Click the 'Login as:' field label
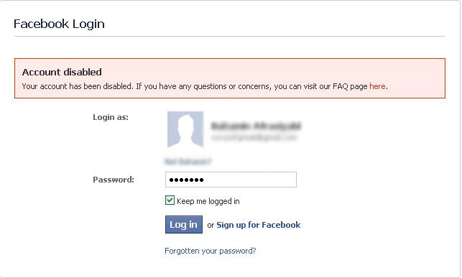 point(111,117)
